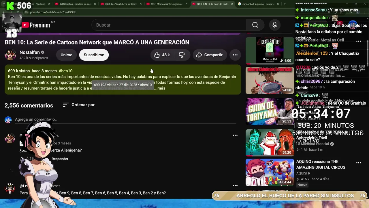Click the youtube.com address bar URL
Screen dimensions: 369x208
click(x=53, y=12)
